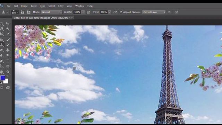Viewport: 222px width, 125px height.
Task: Open the brush preset picker size 100
Action: point(15,12)
